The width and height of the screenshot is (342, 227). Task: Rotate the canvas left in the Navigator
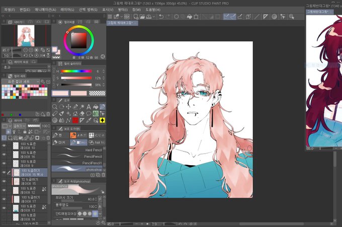[25, 56]
